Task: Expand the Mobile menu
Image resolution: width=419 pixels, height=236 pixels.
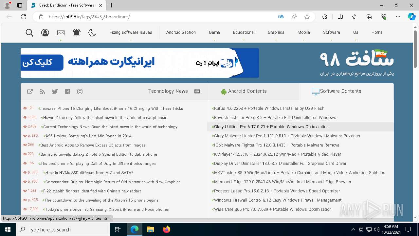Action: pos(304,32)
